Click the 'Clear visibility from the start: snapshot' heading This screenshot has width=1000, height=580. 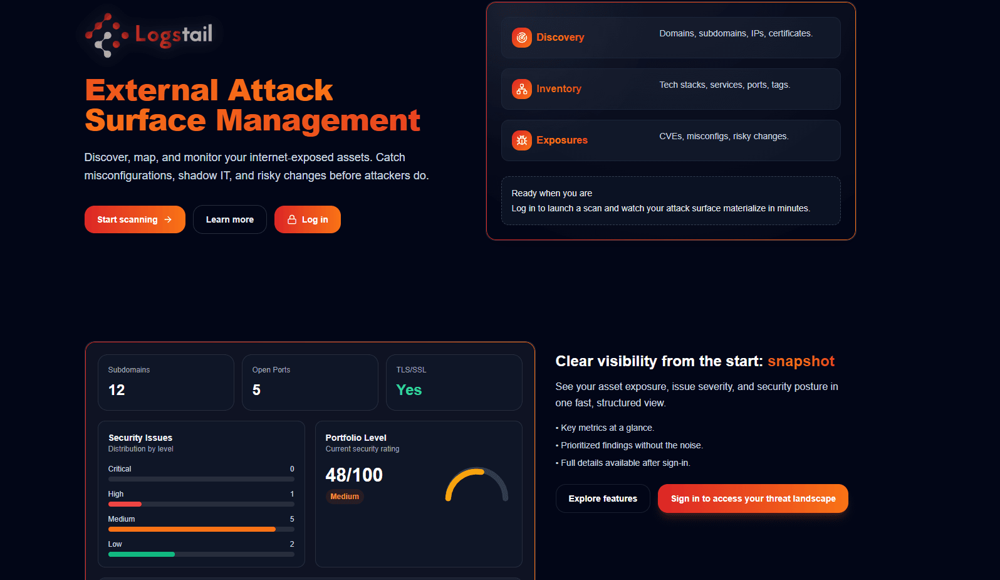click(x=695, y=361)
